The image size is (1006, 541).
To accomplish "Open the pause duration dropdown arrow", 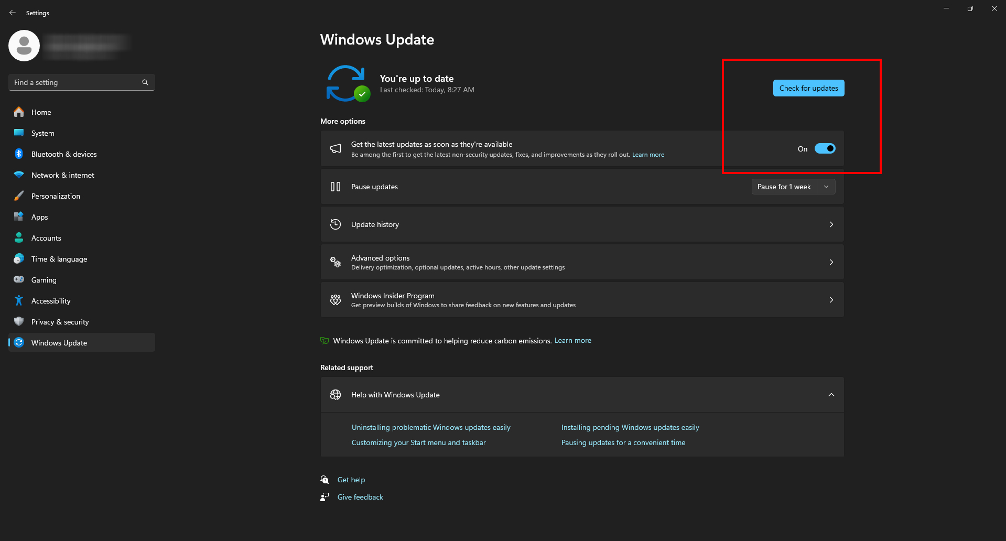I will coord(826,187).
